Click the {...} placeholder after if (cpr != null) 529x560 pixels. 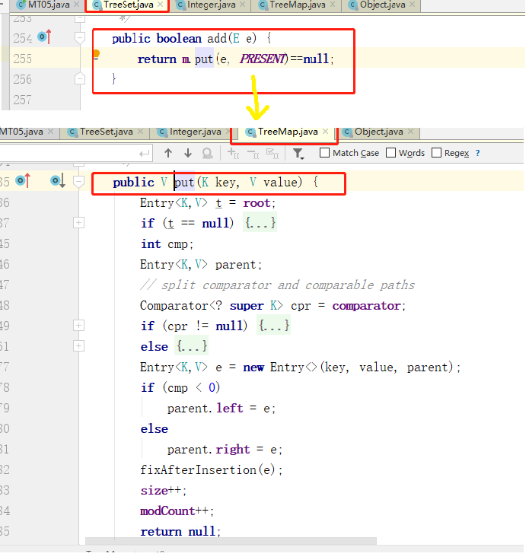(273, 326)
